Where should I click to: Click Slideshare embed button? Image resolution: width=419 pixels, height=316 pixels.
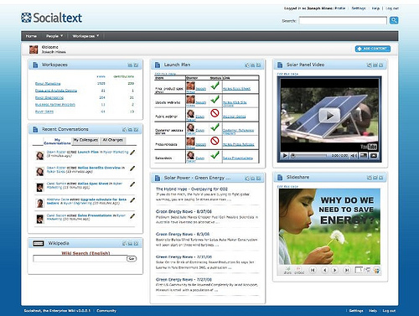pos(299,270)
